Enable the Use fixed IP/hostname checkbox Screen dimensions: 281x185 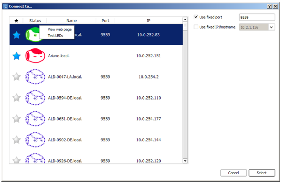196,27
